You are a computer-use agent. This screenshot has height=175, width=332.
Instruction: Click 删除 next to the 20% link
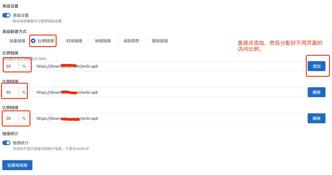[x=316, y=118]
